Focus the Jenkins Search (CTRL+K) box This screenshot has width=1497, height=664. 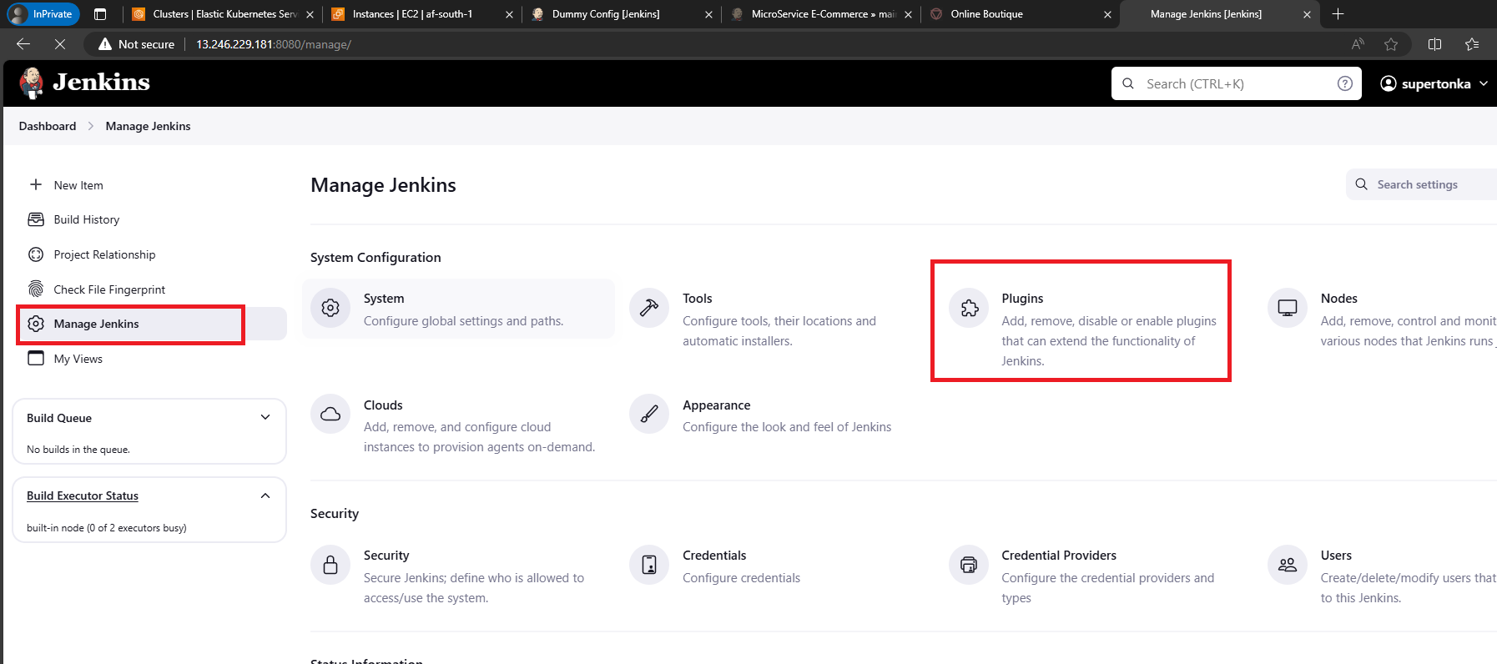(1236, 83)
